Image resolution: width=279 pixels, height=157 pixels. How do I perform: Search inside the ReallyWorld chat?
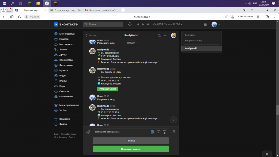click(x=159, y=35)
